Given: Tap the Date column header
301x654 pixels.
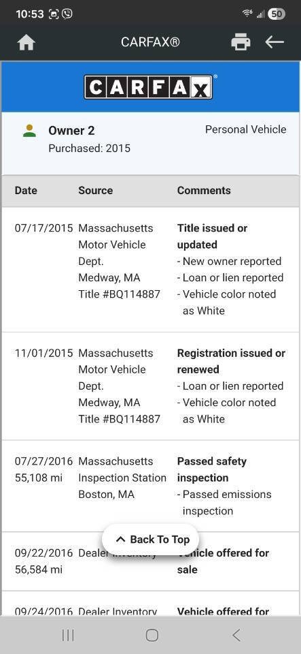Looking at the screenshot, I should [26, 191].
